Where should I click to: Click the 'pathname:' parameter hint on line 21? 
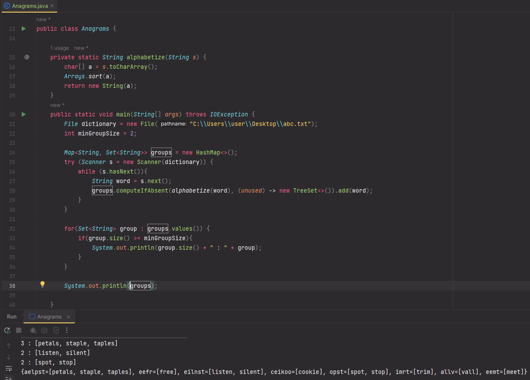[173, 124]
